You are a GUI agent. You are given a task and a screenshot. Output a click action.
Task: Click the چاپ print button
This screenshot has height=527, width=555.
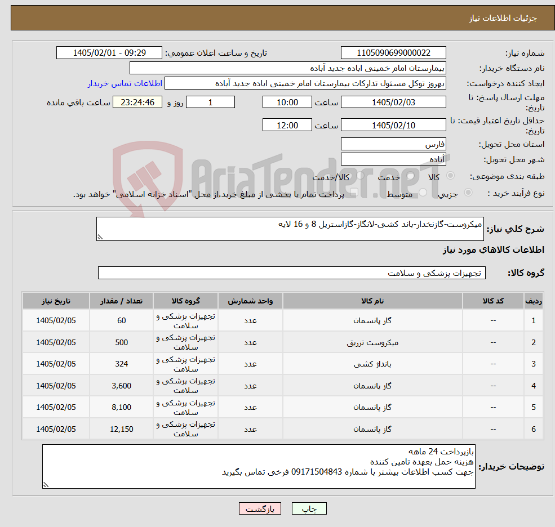[309, 508]
